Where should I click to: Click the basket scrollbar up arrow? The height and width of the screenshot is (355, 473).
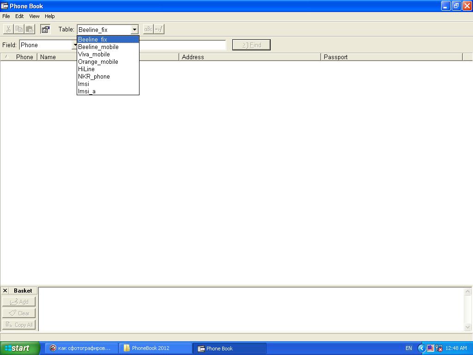pyautogui.click(x=467, y=292)
